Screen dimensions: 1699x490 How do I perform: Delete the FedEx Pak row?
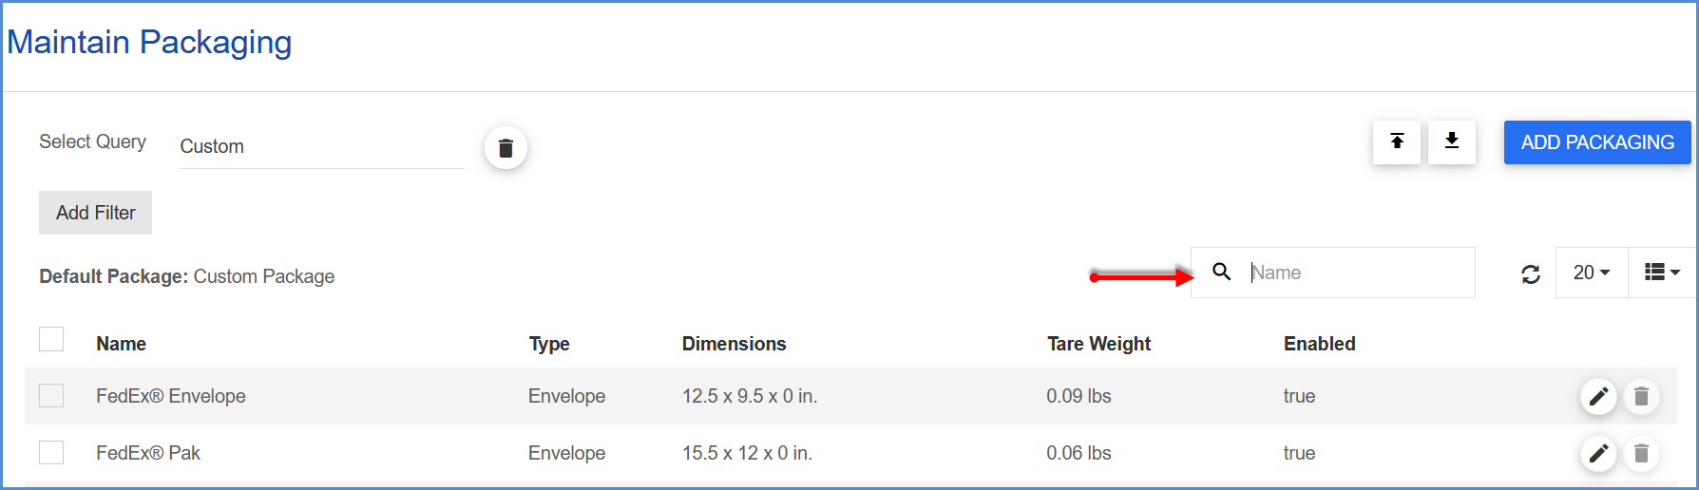click(1640, 453)
